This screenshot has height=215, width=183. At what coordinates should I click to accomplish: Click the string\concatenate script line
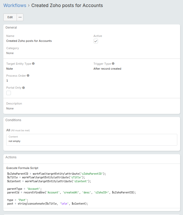[x=48, y=204]
